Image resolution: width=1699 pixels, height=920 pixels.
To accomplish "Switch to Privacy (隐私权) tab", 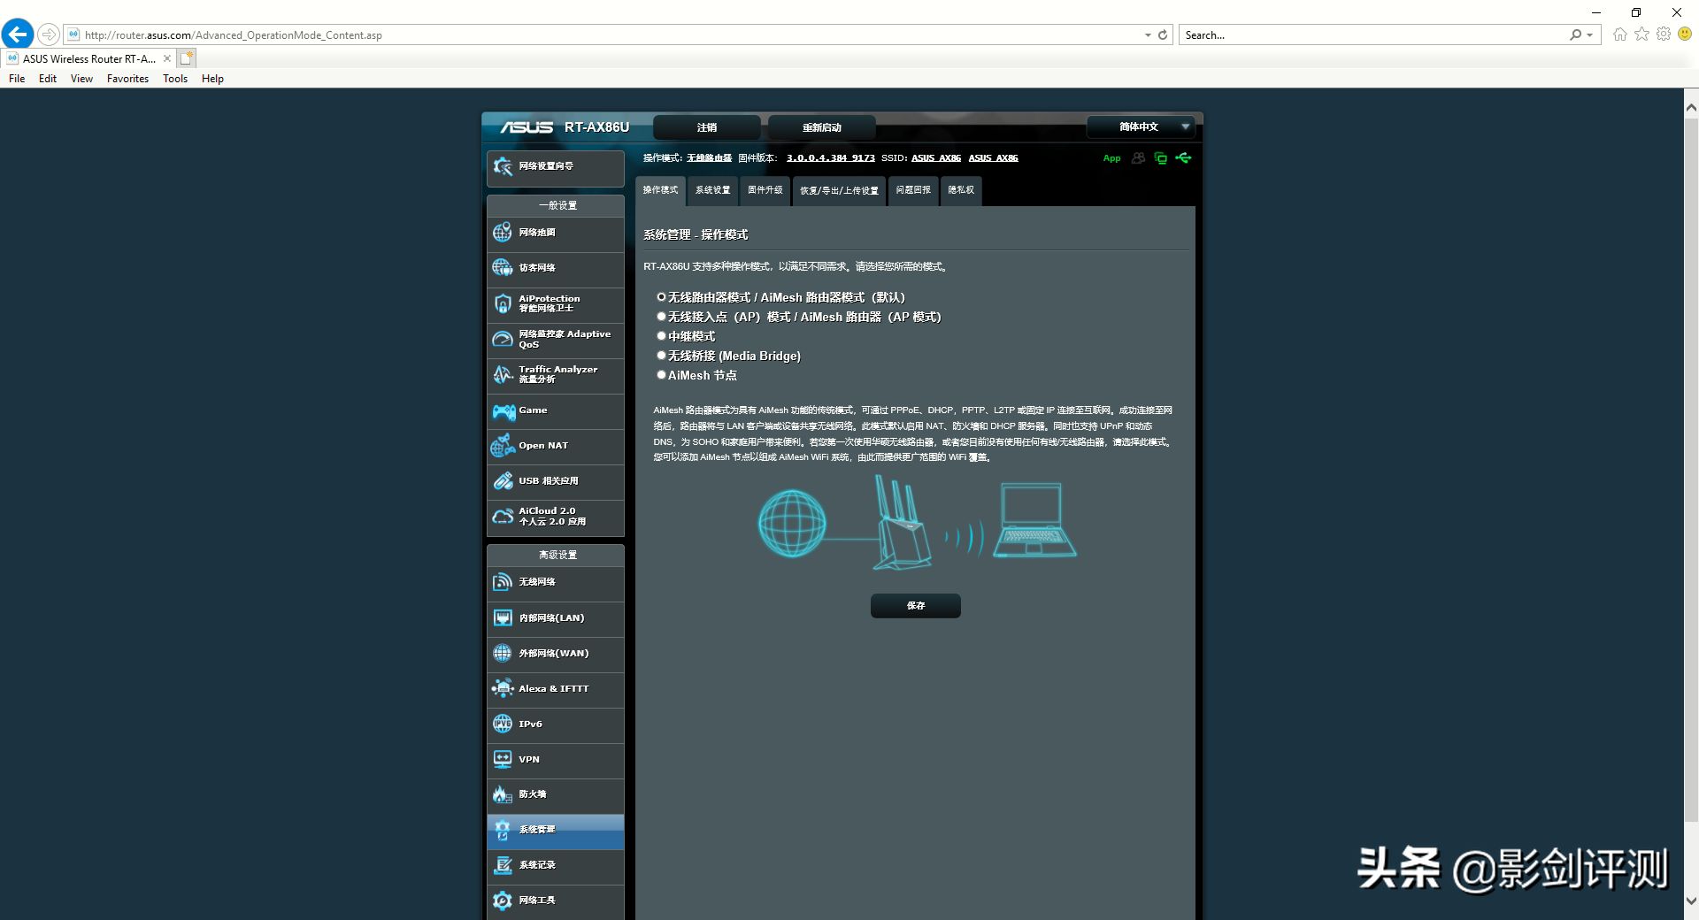I will [961, 190].
